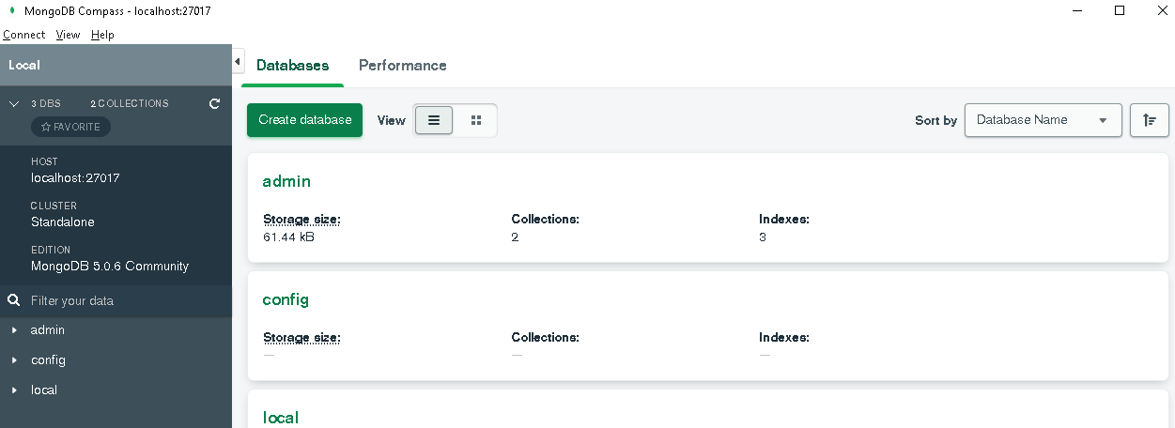Click the config Storage size label

(301, 337)
